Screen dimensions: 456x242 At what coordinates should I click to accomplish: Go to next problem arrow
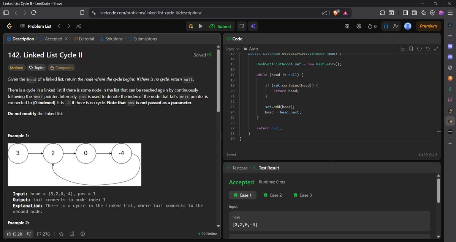click(x=68, y=26)
